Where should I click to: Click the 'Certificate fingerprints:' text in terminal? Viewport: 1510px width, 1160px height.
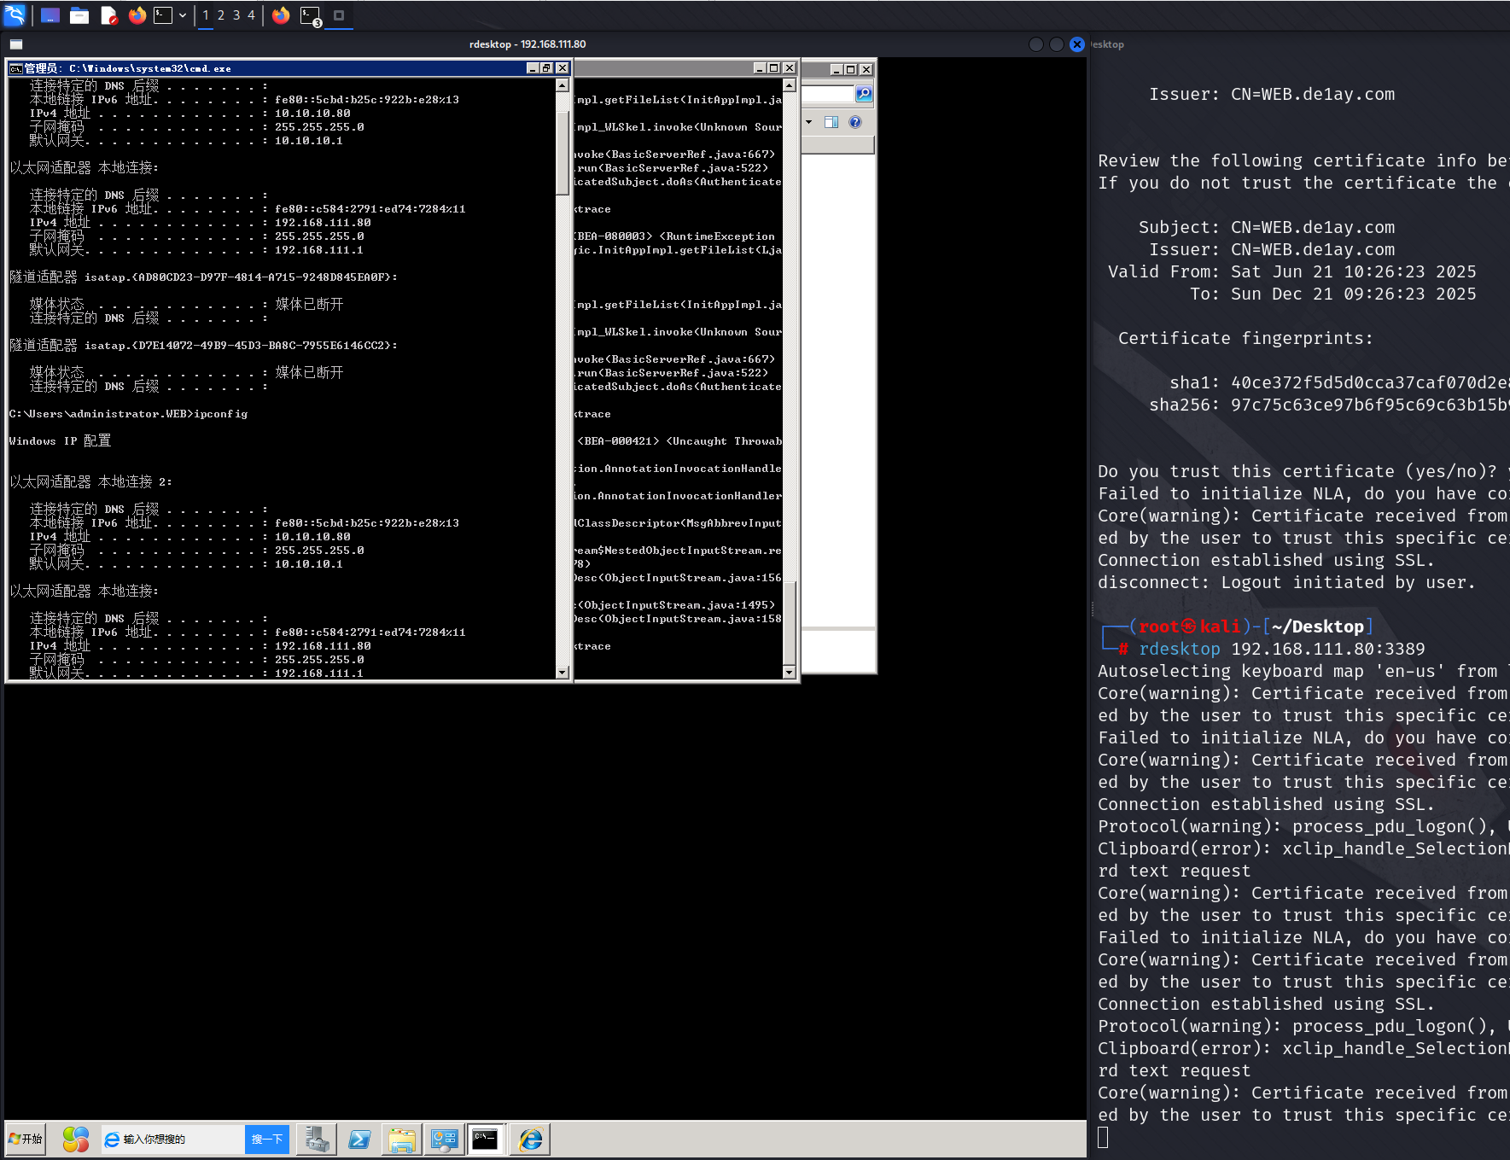(x=1245, y=338)
